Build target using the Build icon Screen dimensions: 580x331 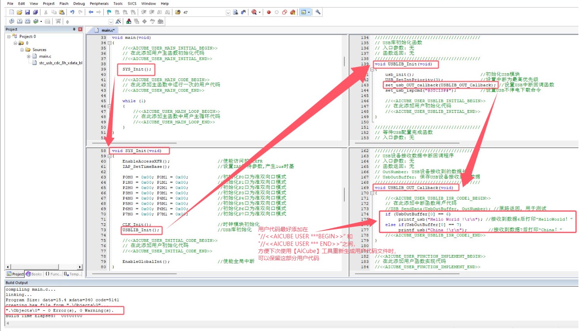point(19,21)
